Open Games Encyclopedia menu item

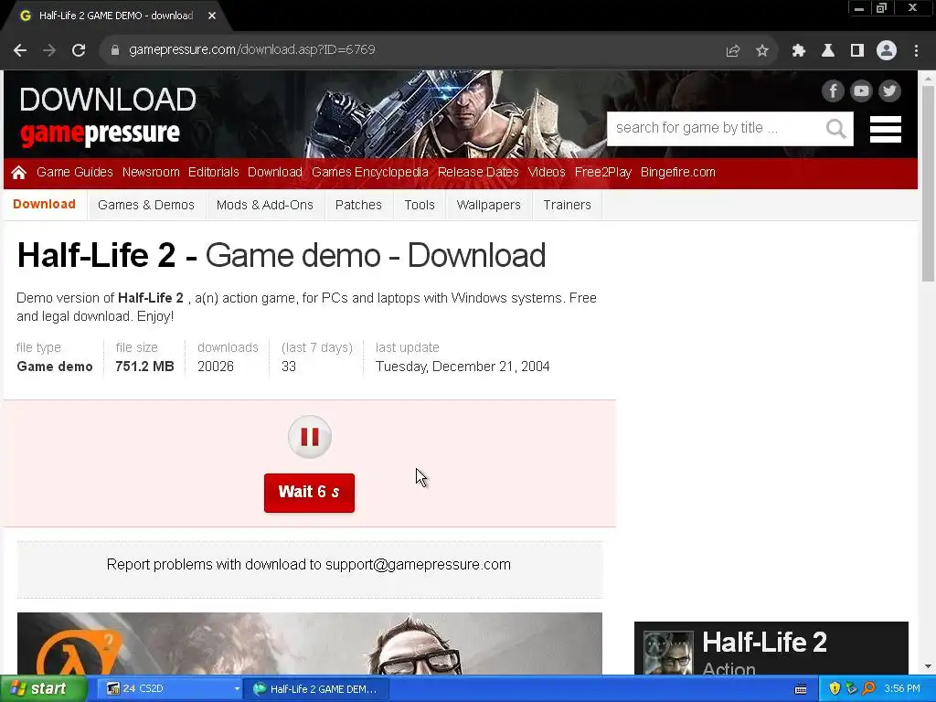[x=369, y=172]
